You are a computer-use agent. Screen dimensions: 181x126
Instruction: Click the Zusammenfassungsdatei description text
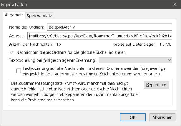[75, 91]
